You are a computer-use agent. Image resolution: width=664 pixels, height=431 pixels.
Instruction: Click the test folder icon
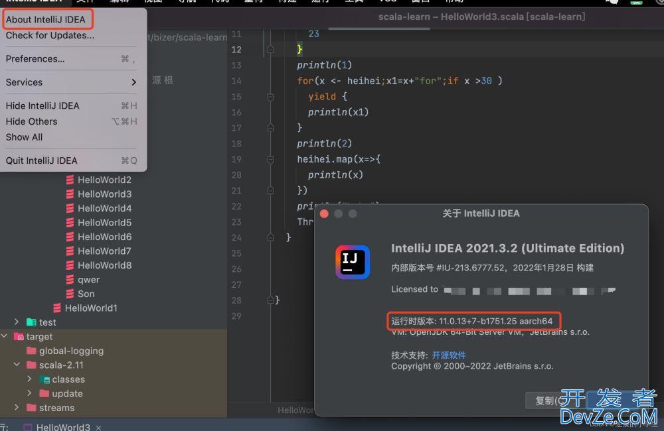coord(31,322)
